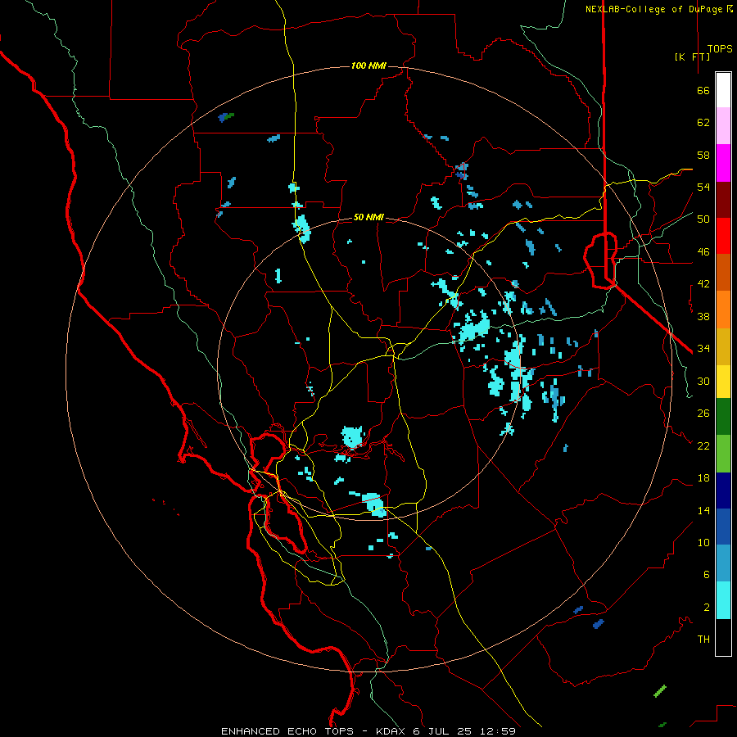Select the dark red legend swatch
This screenshot has height=737, width=737.
723,200
